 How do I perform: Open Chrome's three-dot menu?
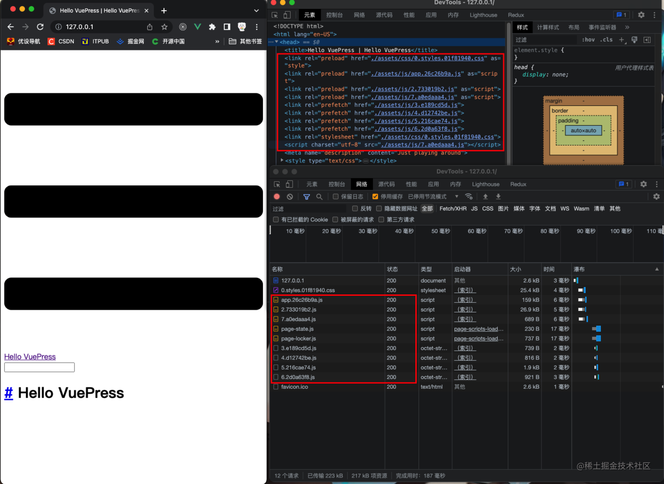[x=256, y=27]
